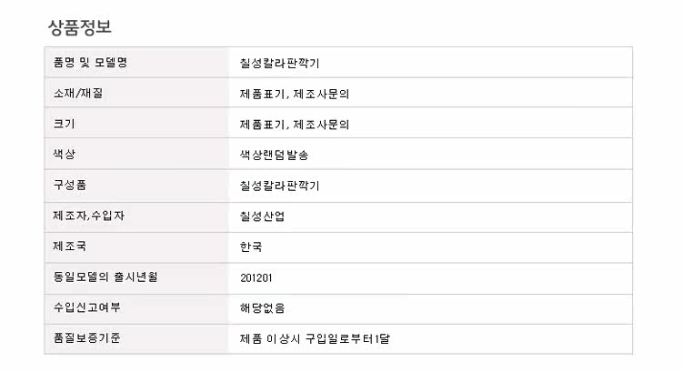682x372 pixels.
Task: Select the 한국 country value
Action: click(x=251, y=248)
